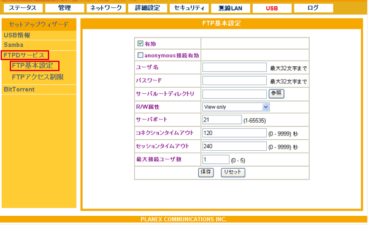Click the R/W属性 row label

click(x=148, y=107)
